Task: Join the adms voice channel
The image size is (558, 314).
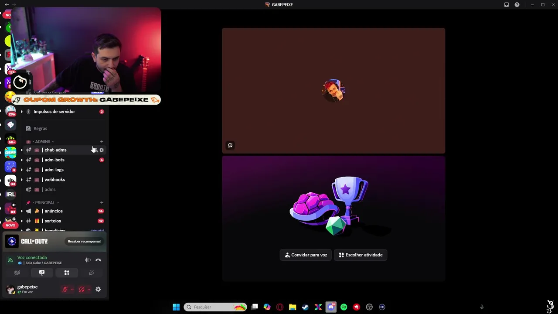Action: click(x=65, y=190)
